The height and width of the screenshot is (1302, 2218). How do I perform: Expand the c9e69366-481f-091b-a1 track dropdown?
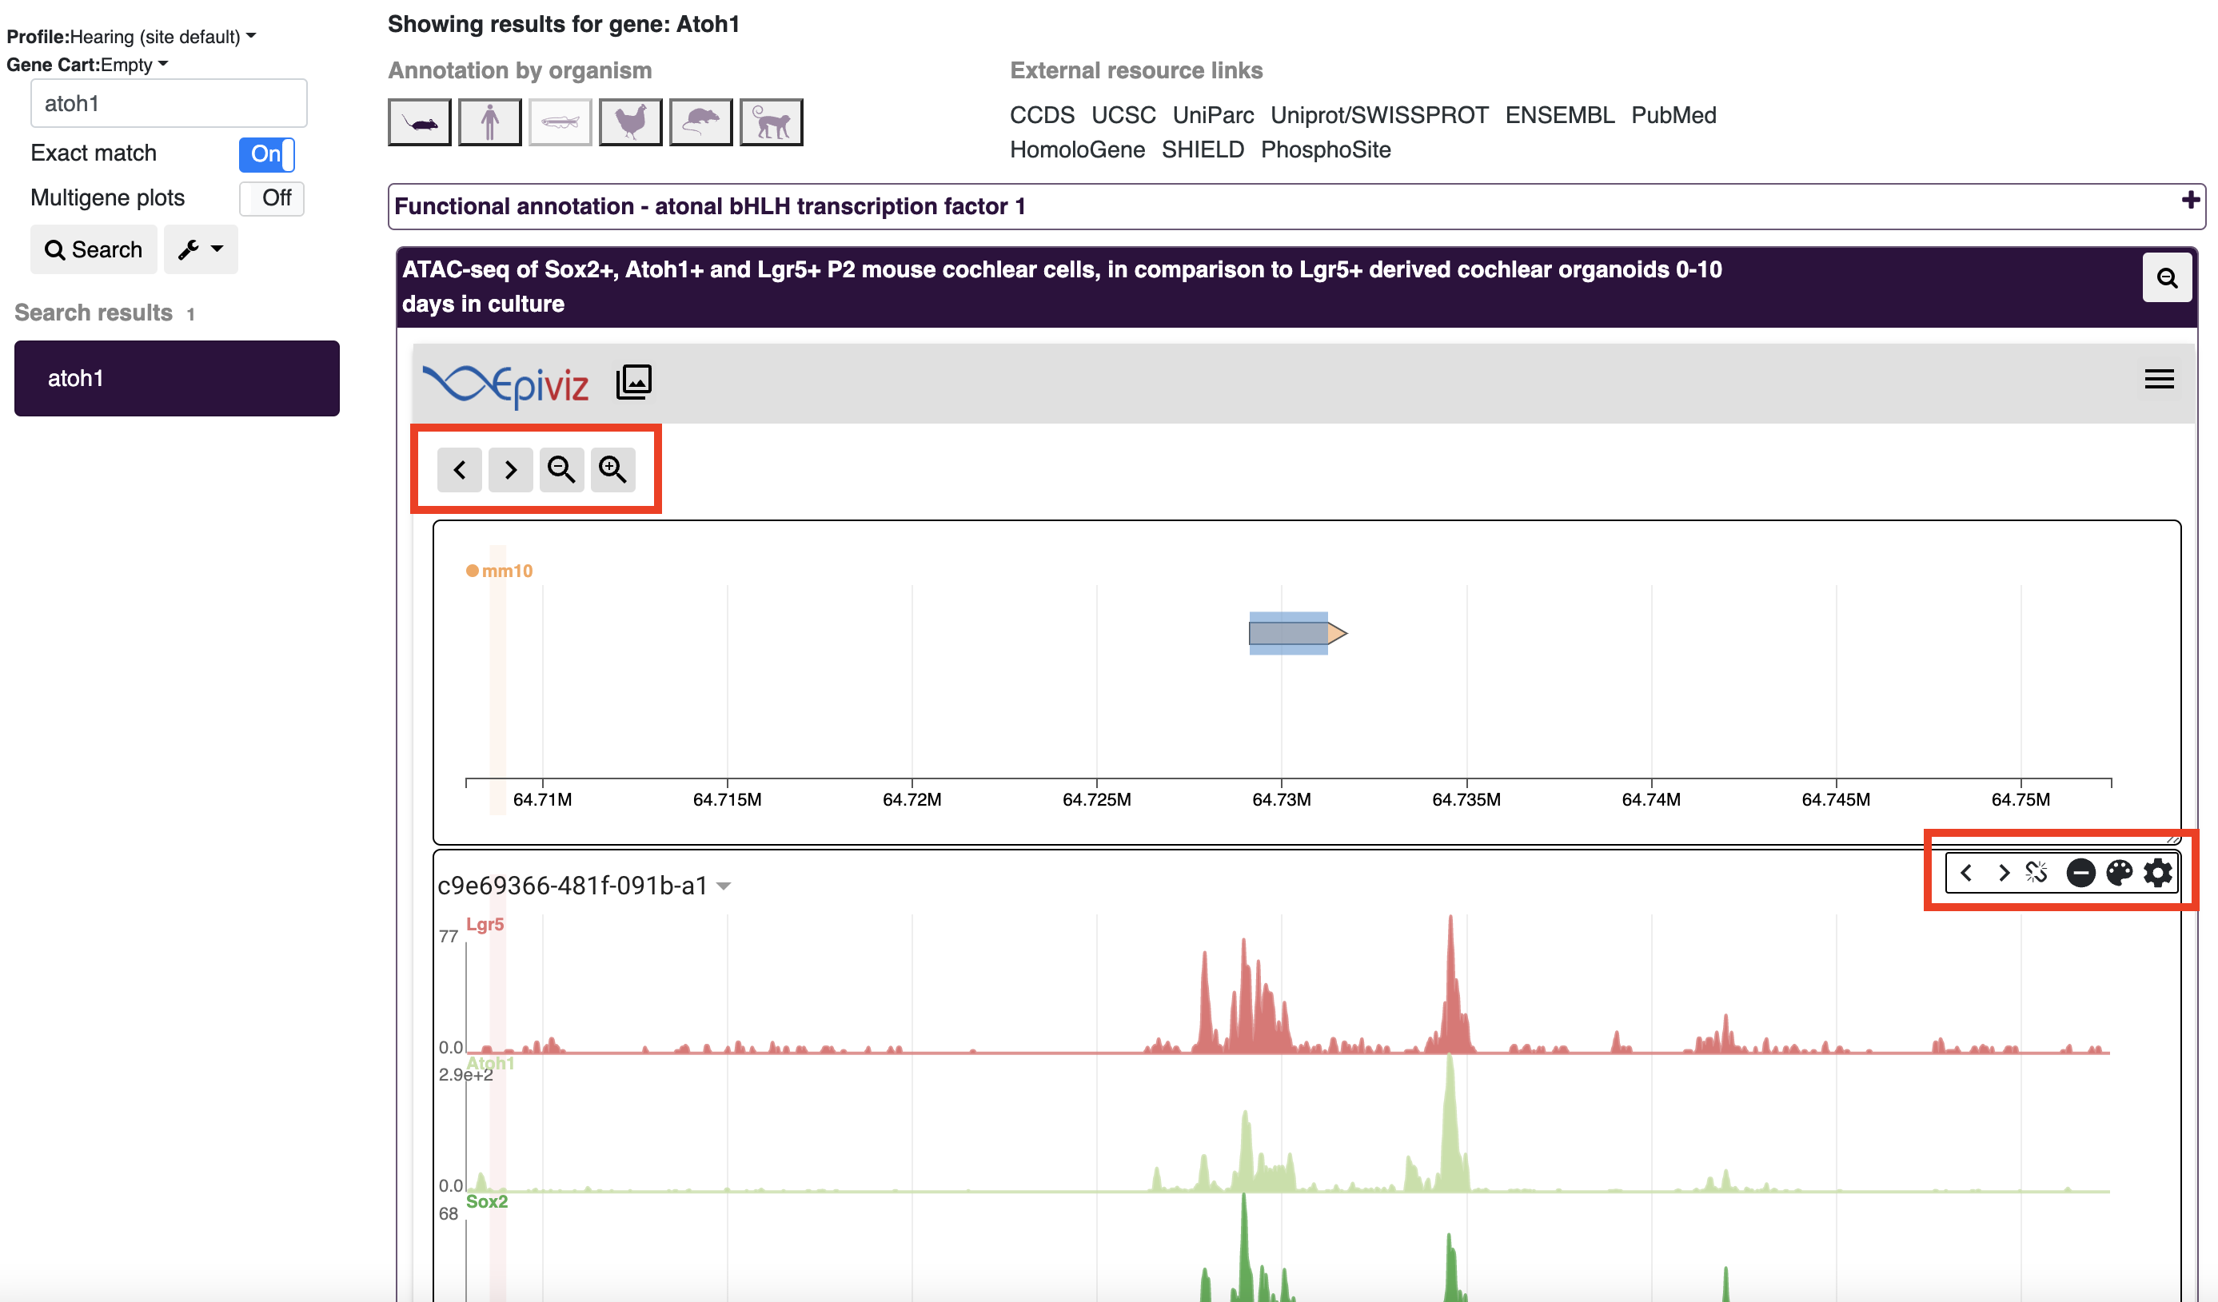728,885
